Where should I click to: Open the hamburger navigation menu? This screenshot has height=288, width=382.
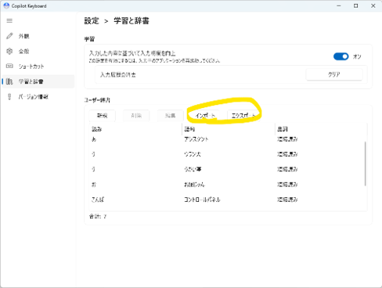coord(9,20)
